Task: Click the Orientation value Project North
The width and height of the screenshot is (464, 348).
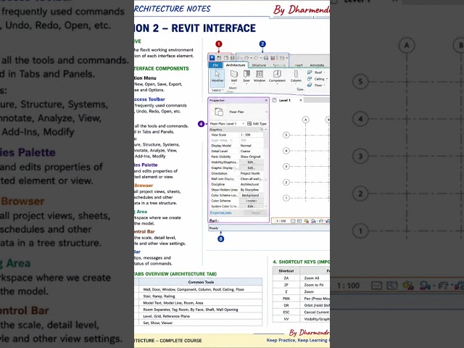Action: pos(250,173)
